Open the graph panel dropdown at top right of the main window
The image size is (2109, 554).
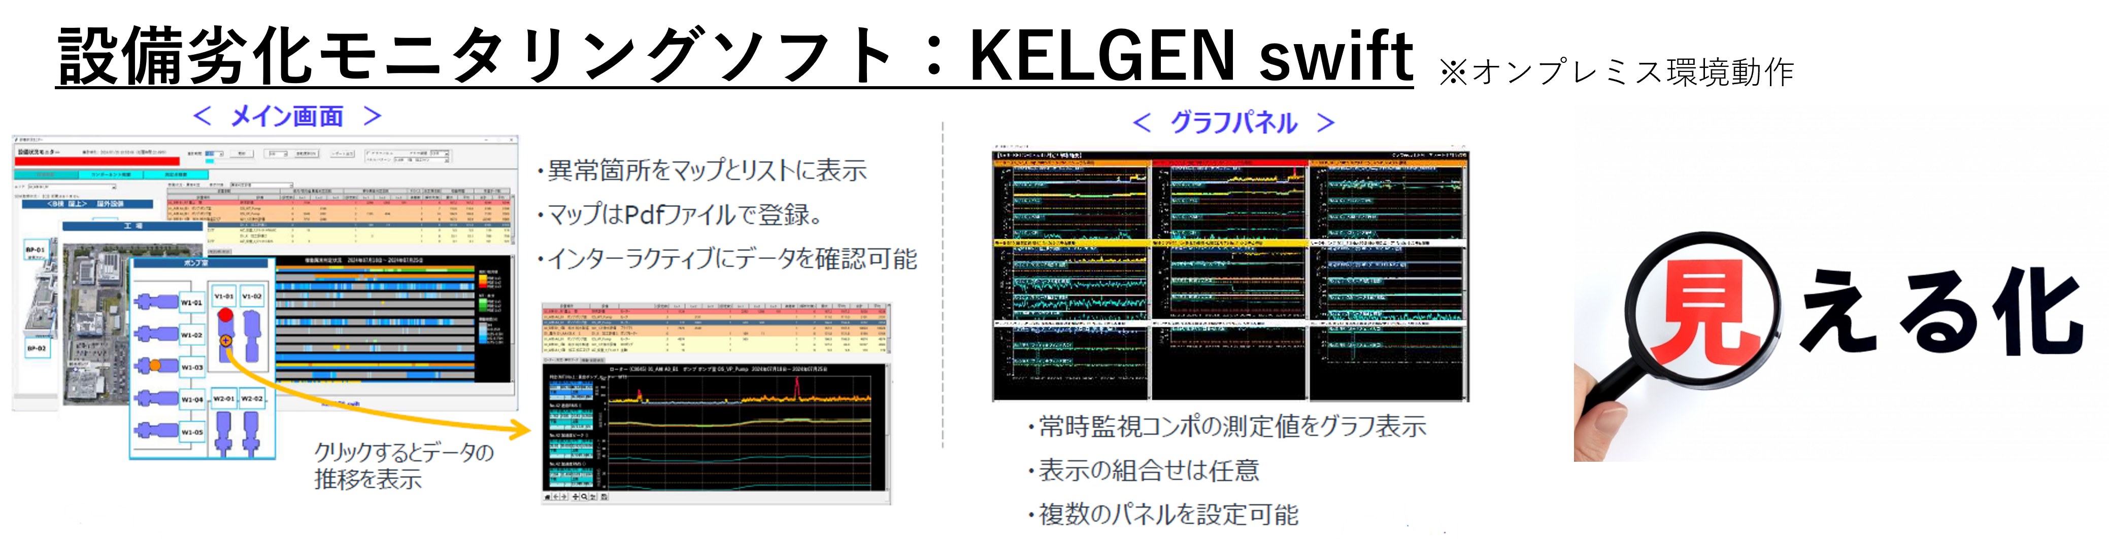coord(440,154)
